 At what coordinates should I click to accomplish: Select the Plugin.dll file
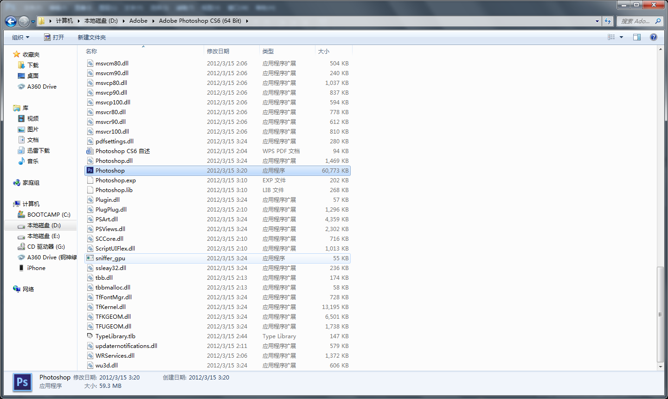[218, 199]
